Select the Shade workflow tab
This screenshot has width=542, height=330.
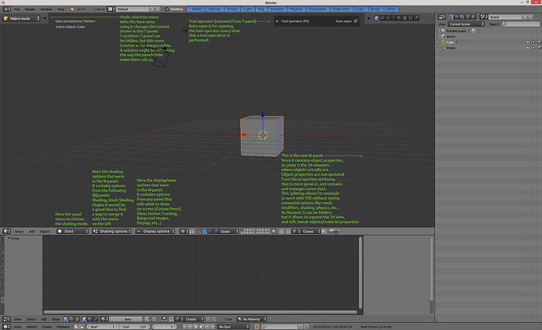(x=232, y=9)
